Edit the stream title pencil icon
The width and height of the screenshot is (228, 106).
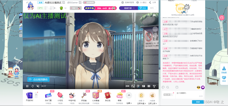pyautogui.click(x=64, y=2)
